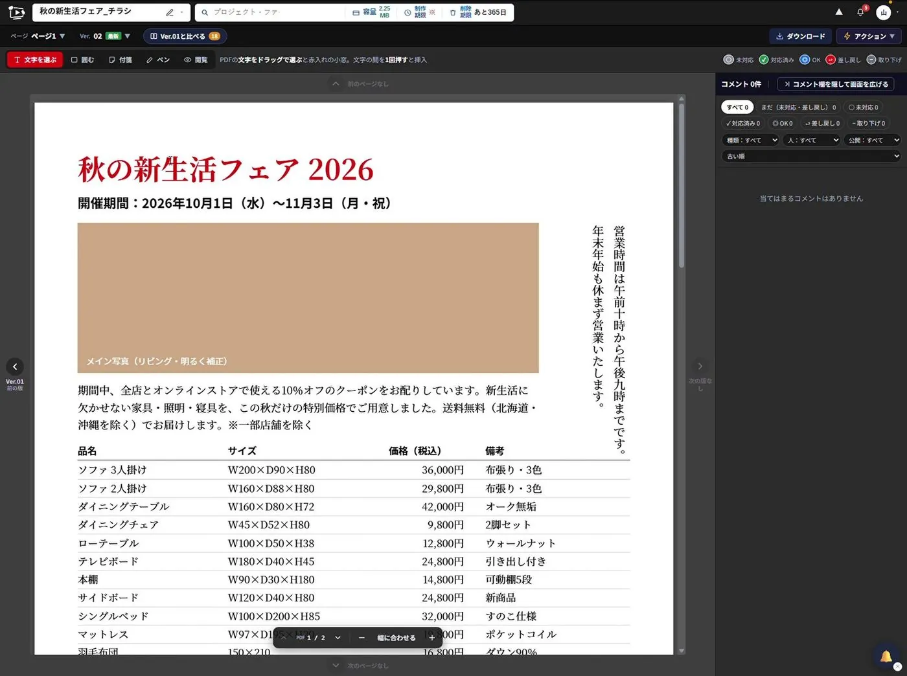
Task: Expand the dropdown arrow next to user avatar
Action: click(897, 12)
